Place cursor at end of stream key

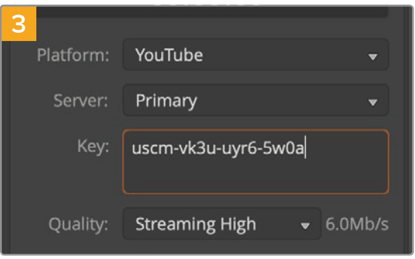coord(305,148)
